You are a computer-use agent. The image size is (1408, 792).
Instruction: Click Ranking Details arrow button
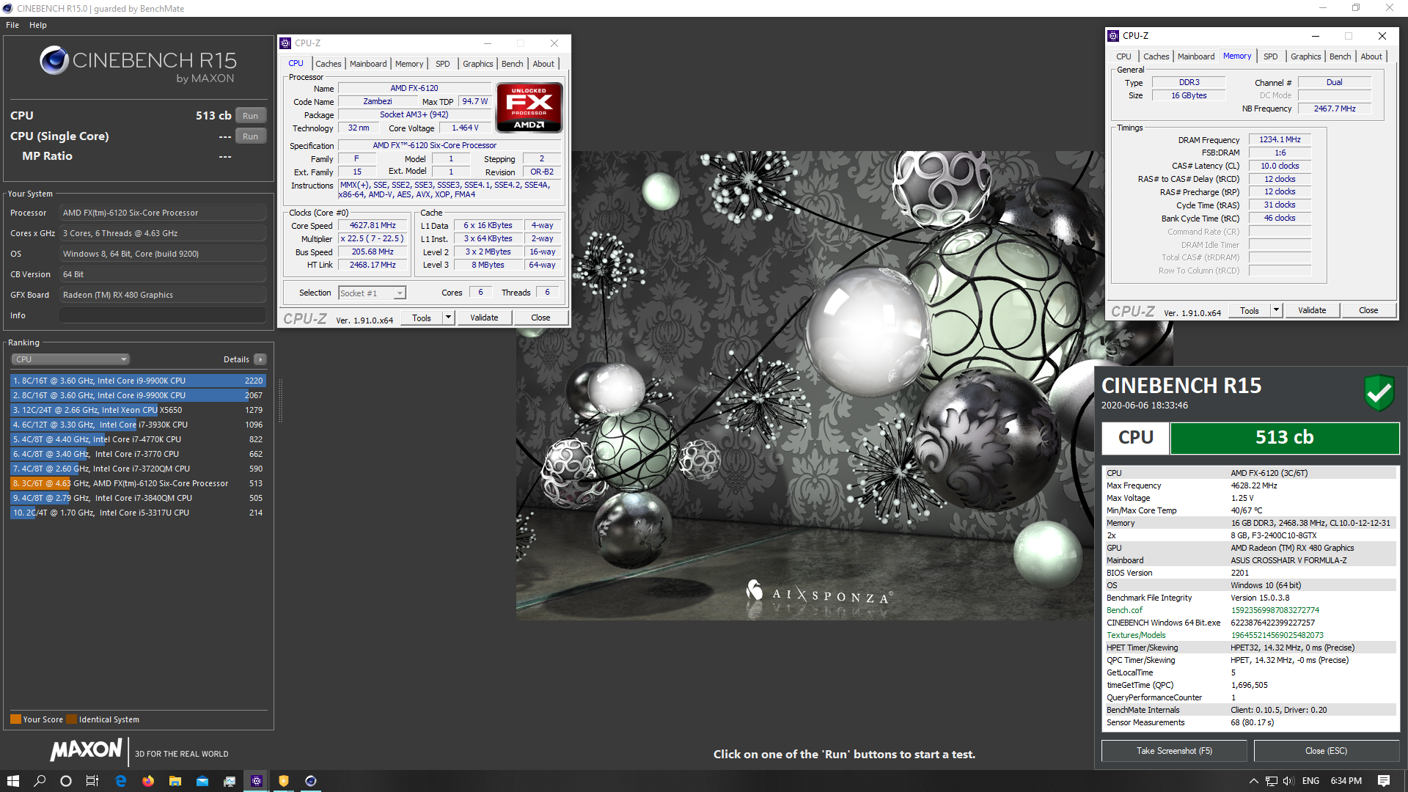(x=260, y=359)
